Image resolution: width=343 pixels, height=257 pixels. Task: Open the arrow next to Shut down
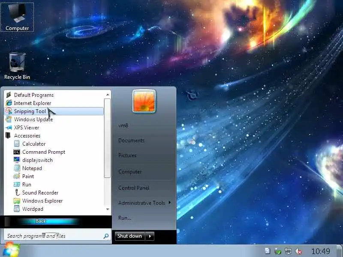click(x=150, y=236)
